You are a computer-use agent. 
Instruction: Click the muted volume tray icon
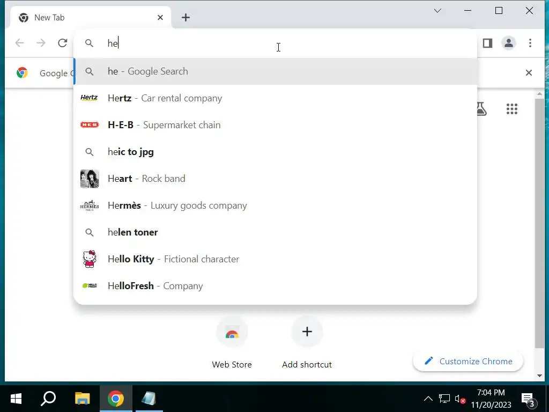pos(459,399)
